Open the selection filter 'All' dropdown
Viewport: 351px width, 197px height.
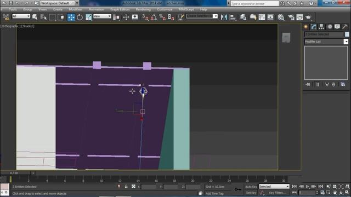tap(21, 16)
